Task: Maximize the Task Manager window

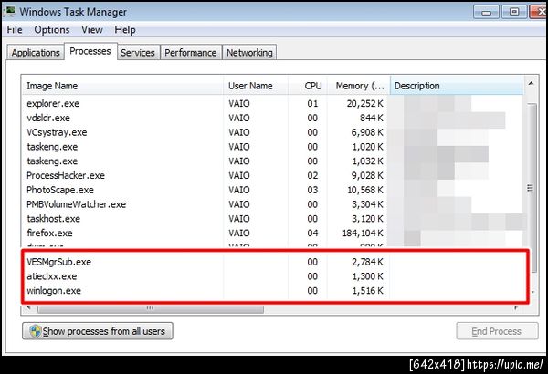Action: [x=514, y=12]
